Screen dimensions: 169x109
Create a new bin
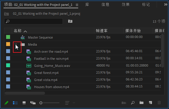click(x=141, y=103)
